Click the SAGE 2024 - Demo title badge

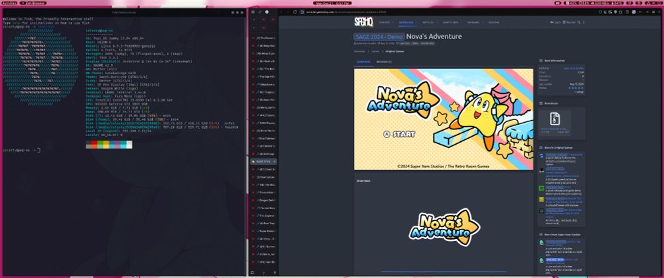[379, 36]
